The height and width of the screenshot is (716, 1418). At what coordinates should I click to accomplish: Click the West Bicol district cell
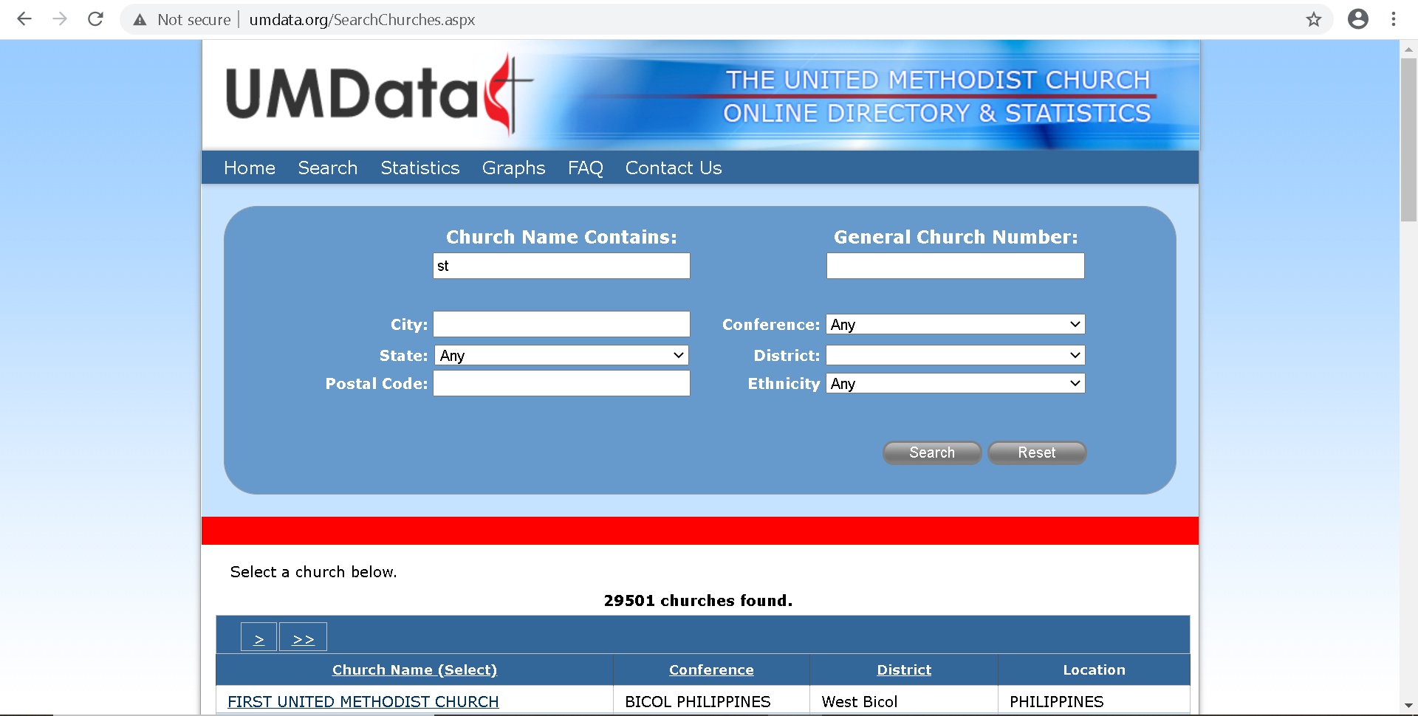coord(860,702)
